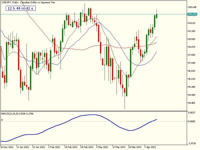Click the 0.8537 MACD scale value
The width and height of the screenshot is (200, 150).
192,112
